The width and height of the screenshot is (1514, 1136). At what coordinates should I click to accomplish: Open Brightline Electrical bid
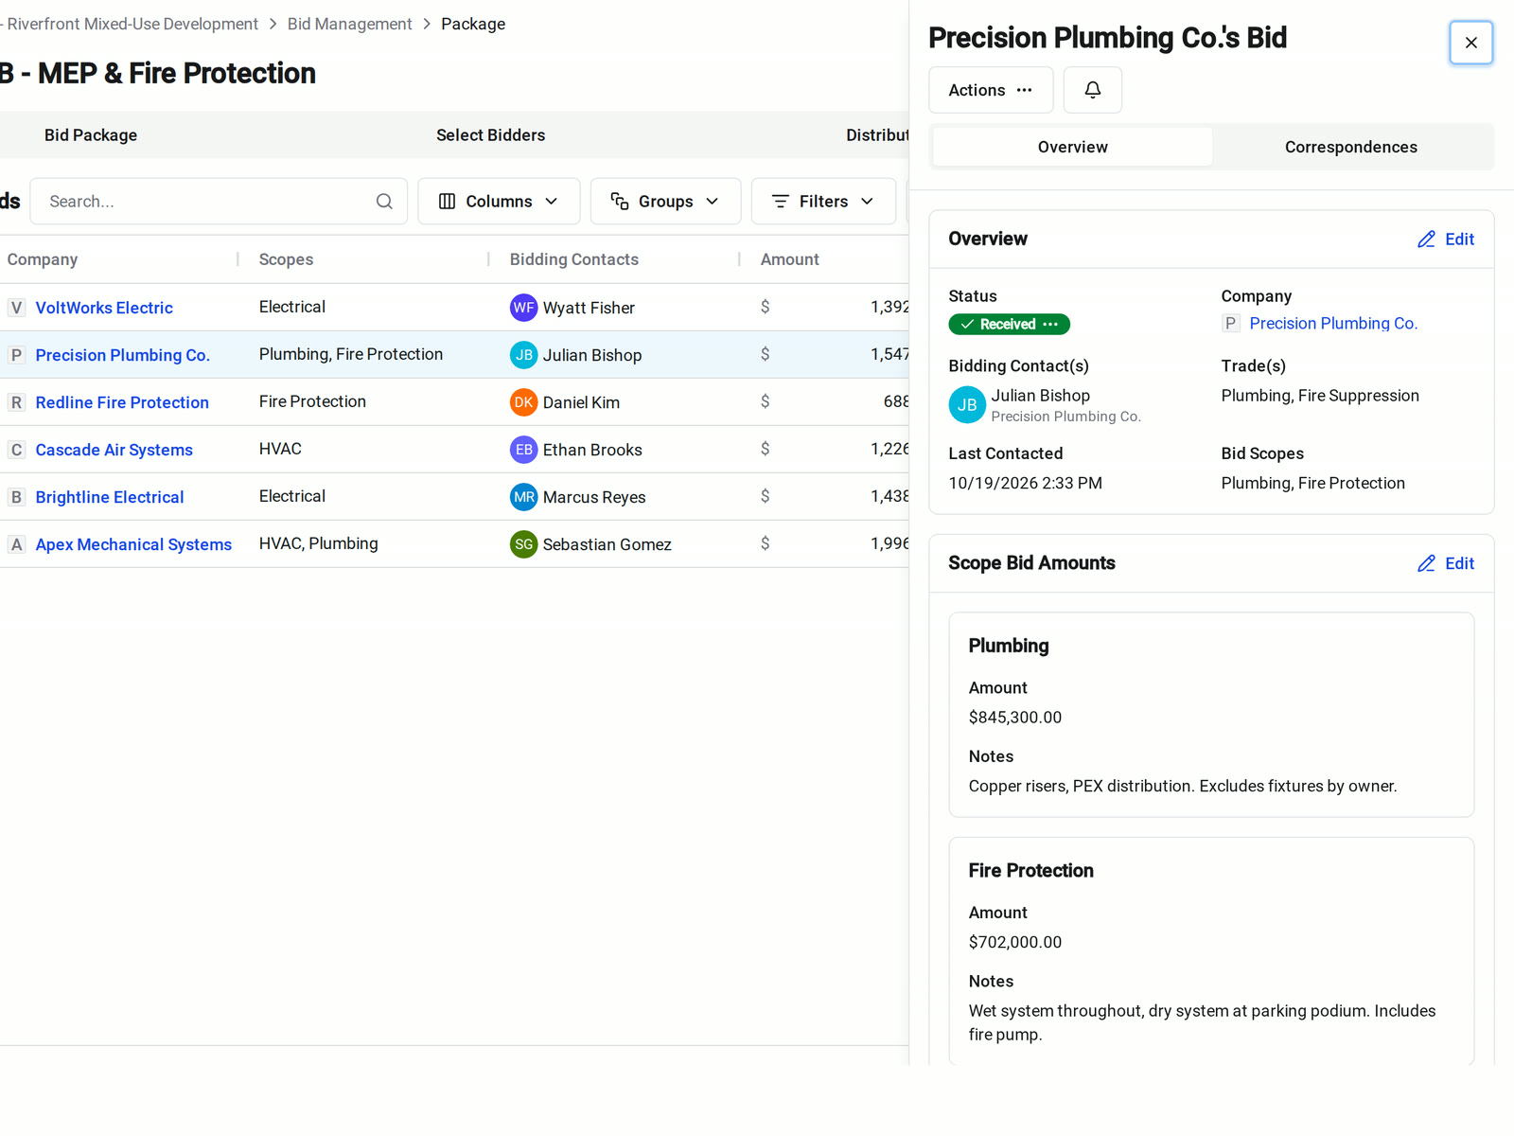[x=110, y=497]
